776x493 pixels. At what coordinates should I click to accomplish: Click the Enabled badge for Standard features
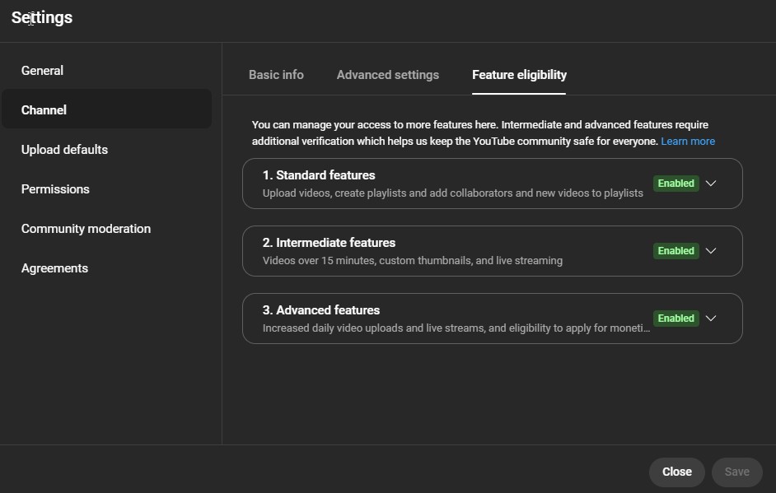(675, 184)
